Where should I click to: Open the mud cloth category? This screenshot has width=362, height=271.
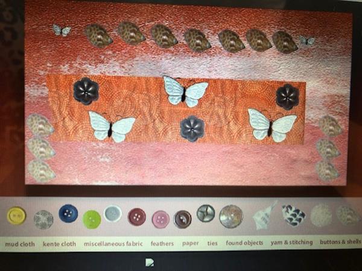pos(20,244)
